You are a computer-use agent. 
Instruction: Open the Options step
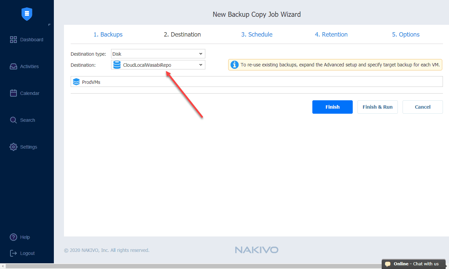[406, 34]
